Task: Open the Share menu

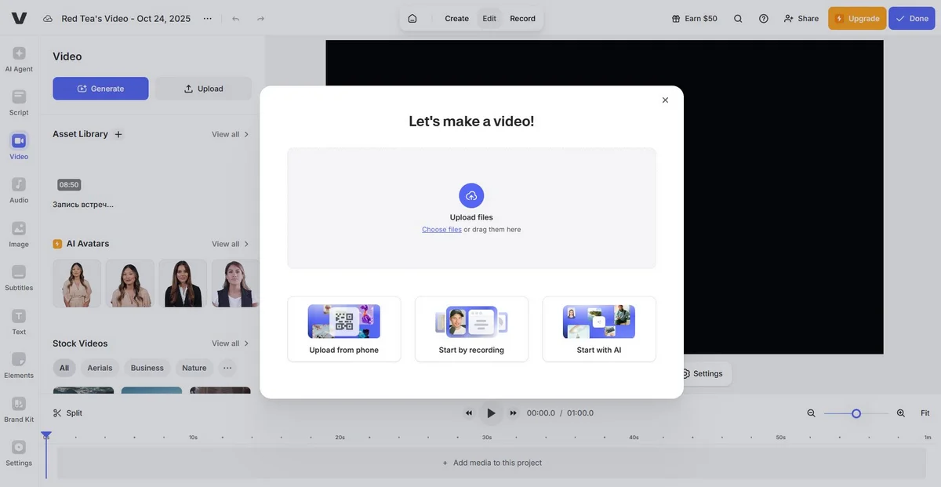Action: (x=801, y=18)
